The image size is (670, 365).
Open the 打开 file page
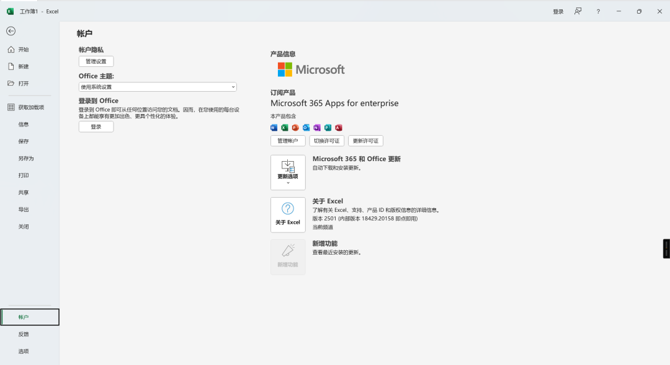pos(30,84)
